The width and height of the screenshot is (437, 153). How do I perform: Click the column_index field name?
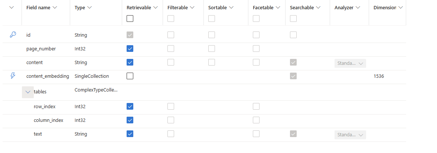pyautogui.click(x=48, y=120)
